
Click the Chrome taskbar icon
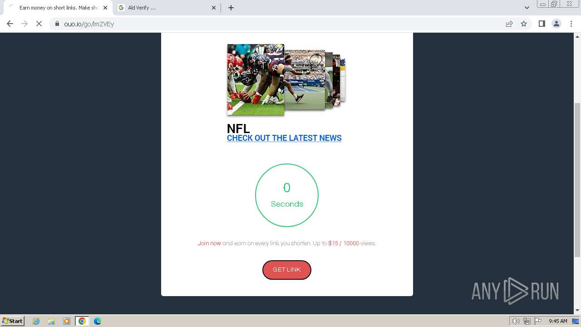point(82,321)
